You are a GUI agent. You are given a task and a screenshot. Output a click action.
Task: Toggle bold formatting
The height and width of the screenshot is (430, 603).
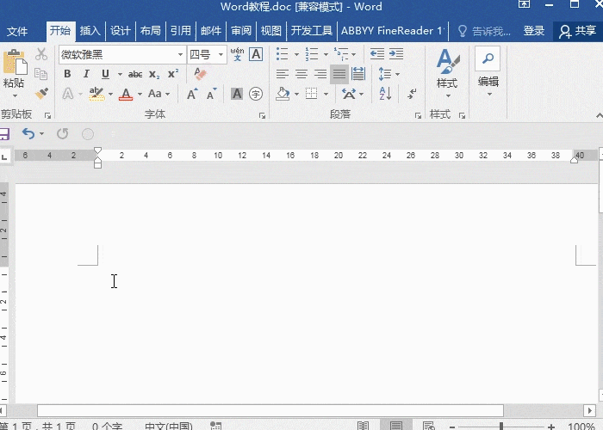pos(67,74)
